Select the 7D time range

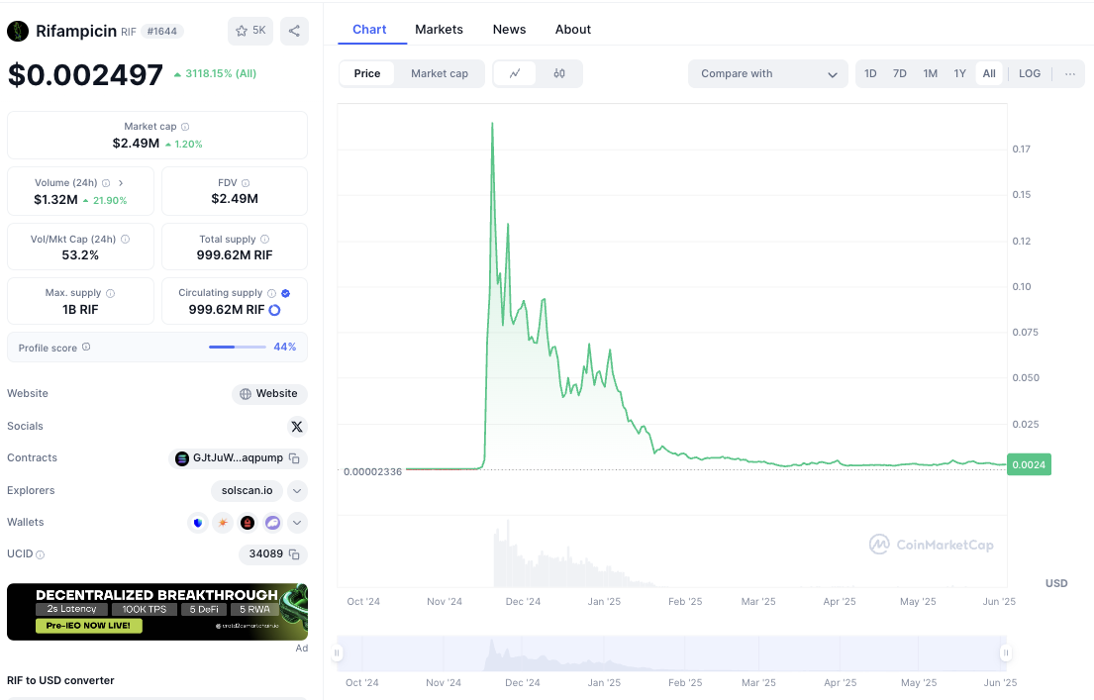pos(899,73)
